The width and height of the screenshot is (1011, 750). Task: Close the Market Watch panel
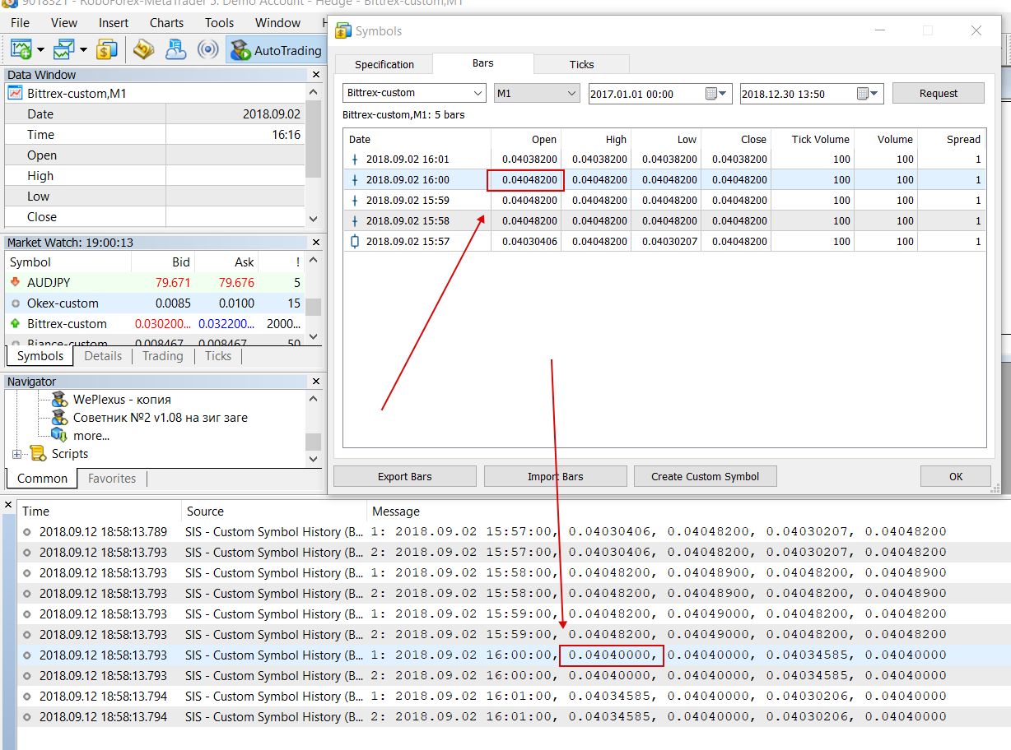click(315, 243)
